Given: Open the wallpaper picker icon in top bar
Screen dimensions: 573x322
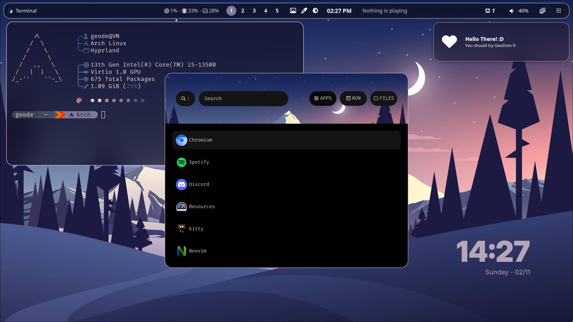Looking at the screenshot, I should (x=293, y=11).
